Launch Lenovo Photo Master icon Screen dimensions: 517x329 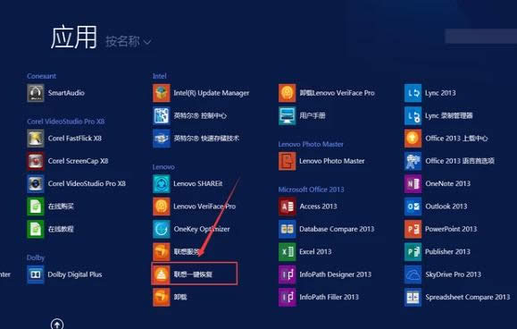point(288,161)
